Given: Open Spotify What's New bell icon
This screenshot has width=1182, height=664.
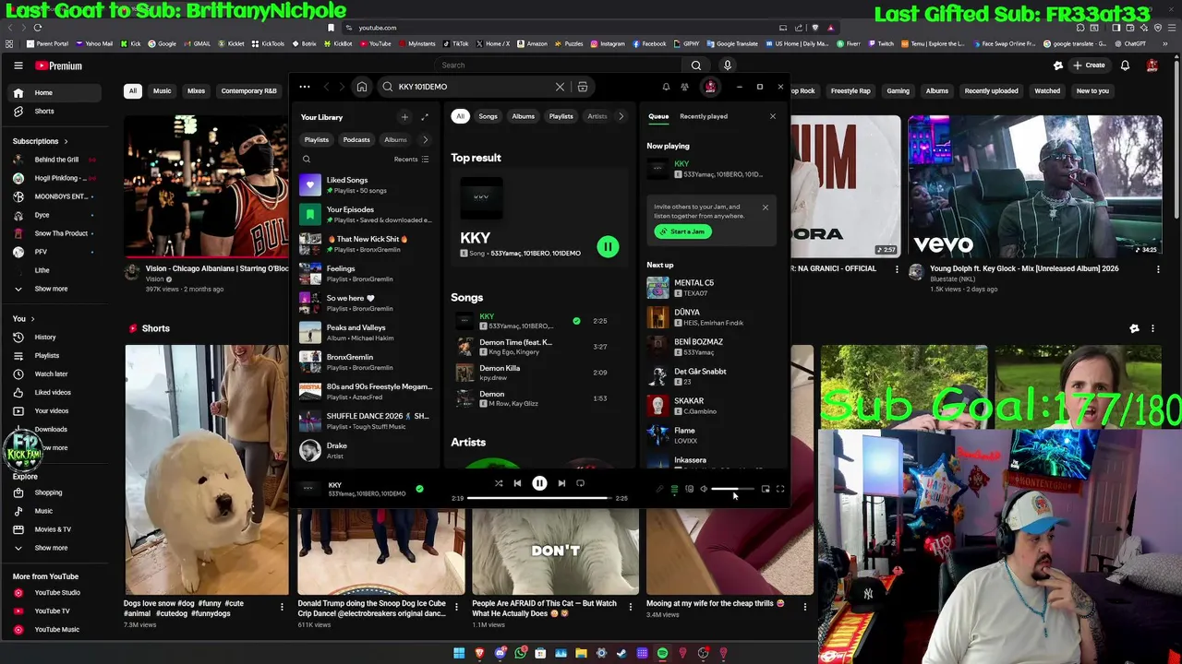Looking at the screenshot, I should pos(666,87).
